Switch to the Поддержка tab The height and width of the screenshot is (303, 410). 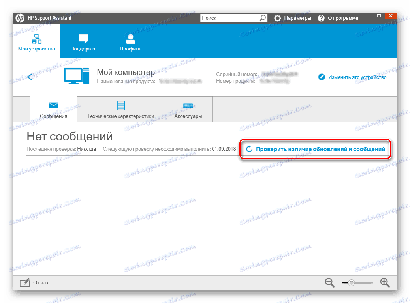83,41
